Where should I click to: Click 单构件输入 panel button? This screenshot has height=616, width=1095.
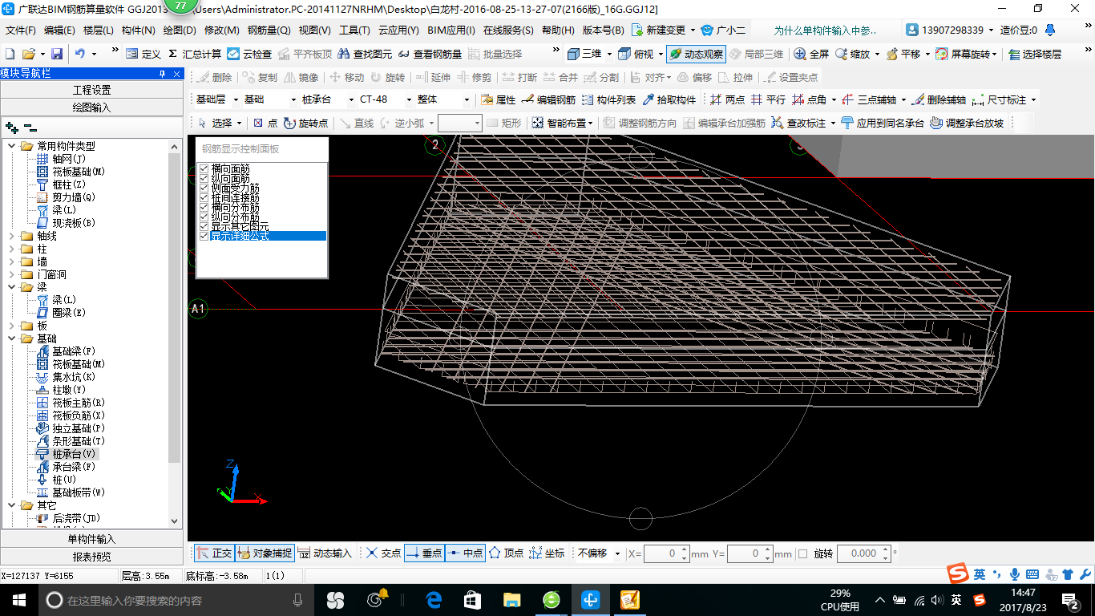click(91, 539)
